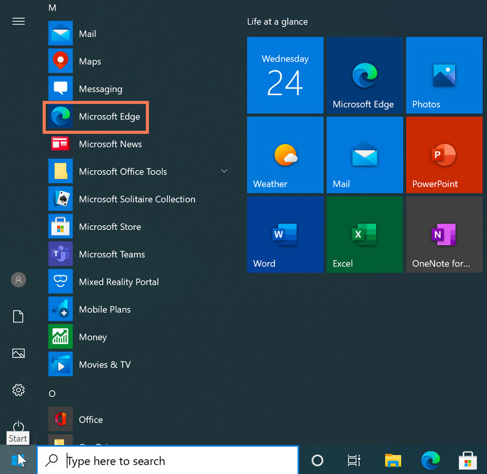Open Movies & TV

pyautogui.click(x=104, y=364)
